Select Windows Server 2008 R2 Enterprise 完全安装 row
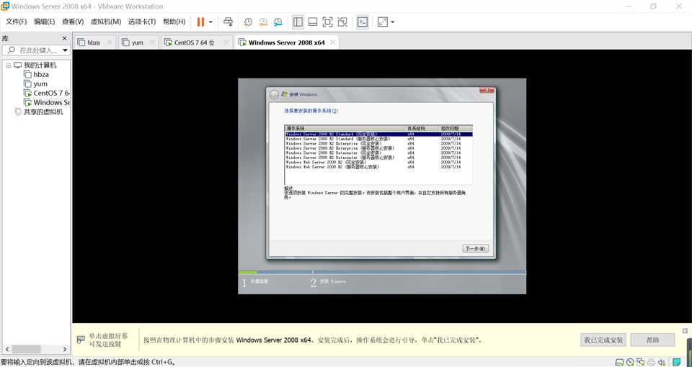Screen dimensions: 692x367 pyautogui.click(x=378, y=144)
